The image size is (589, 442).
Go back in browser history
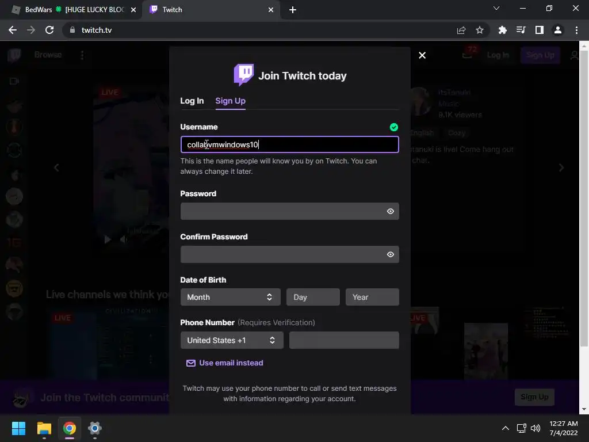13,30
